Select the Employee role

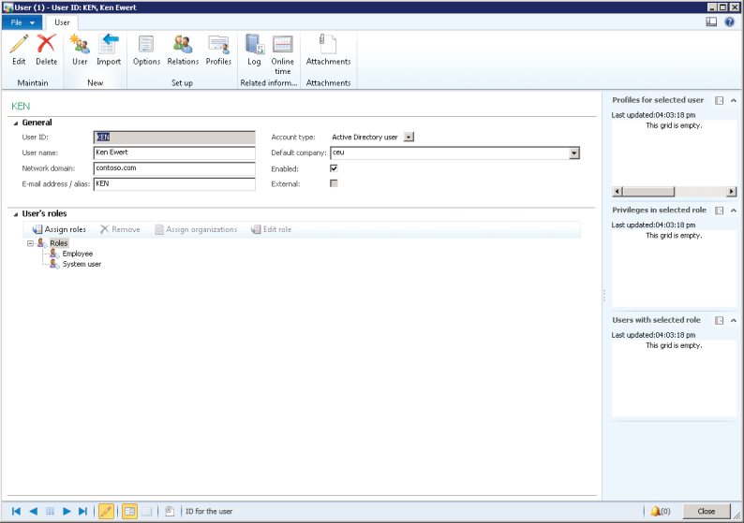pos(78,254)
